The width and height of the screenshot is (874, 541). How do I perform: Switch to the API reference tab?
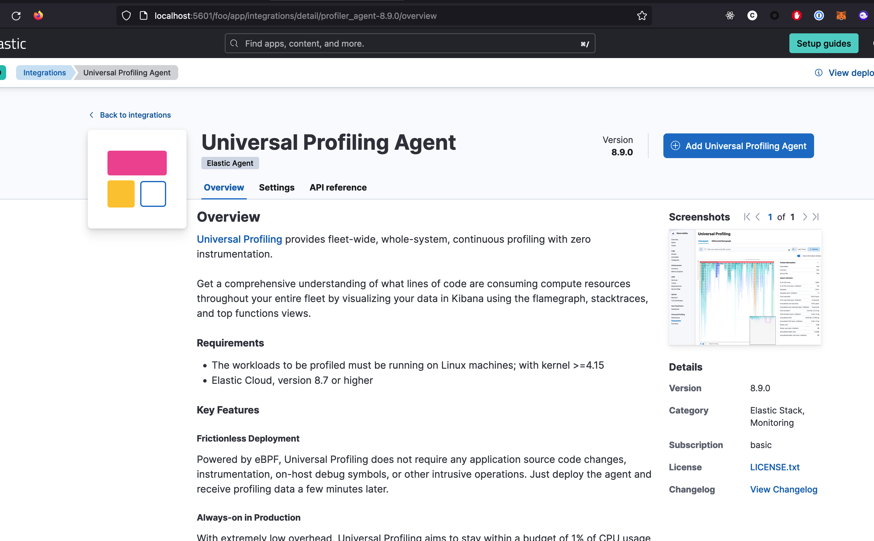pyautogui.click(x=338, y=187)
